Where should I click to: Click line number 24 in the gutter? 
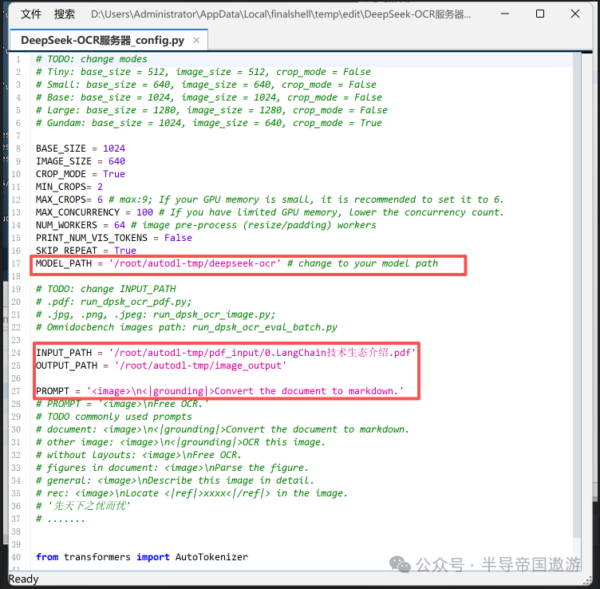[16, 353]
